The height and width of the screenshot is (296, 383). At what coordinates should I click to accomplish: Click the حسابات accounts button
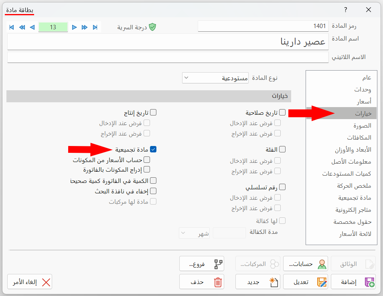(x=306, y=264)
